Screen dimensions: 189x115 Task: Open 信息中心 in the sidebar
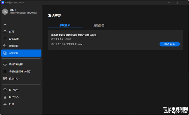pyautogui.click(x=21, y=79)
